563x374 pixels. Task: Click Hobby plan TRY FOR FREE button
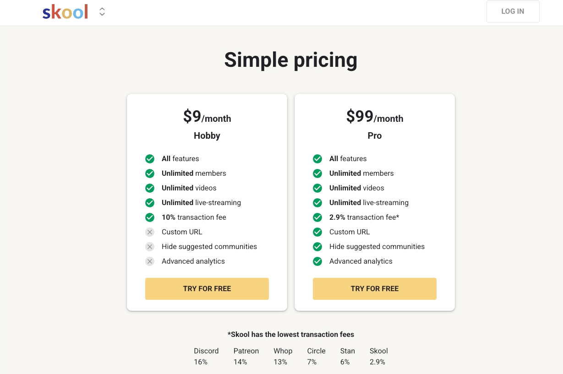207,289
